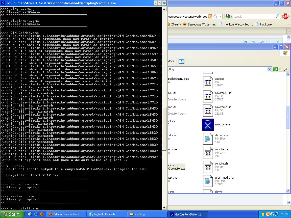Screen dimensions: 291x218
Task: Click the security shield tray icon
Action: [x=263, y=214]
